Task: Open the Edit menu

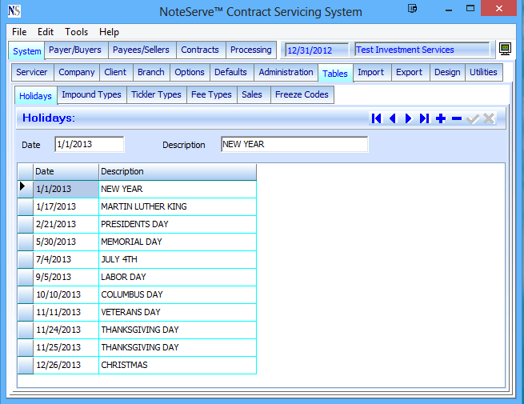Action: coord(46,32)
